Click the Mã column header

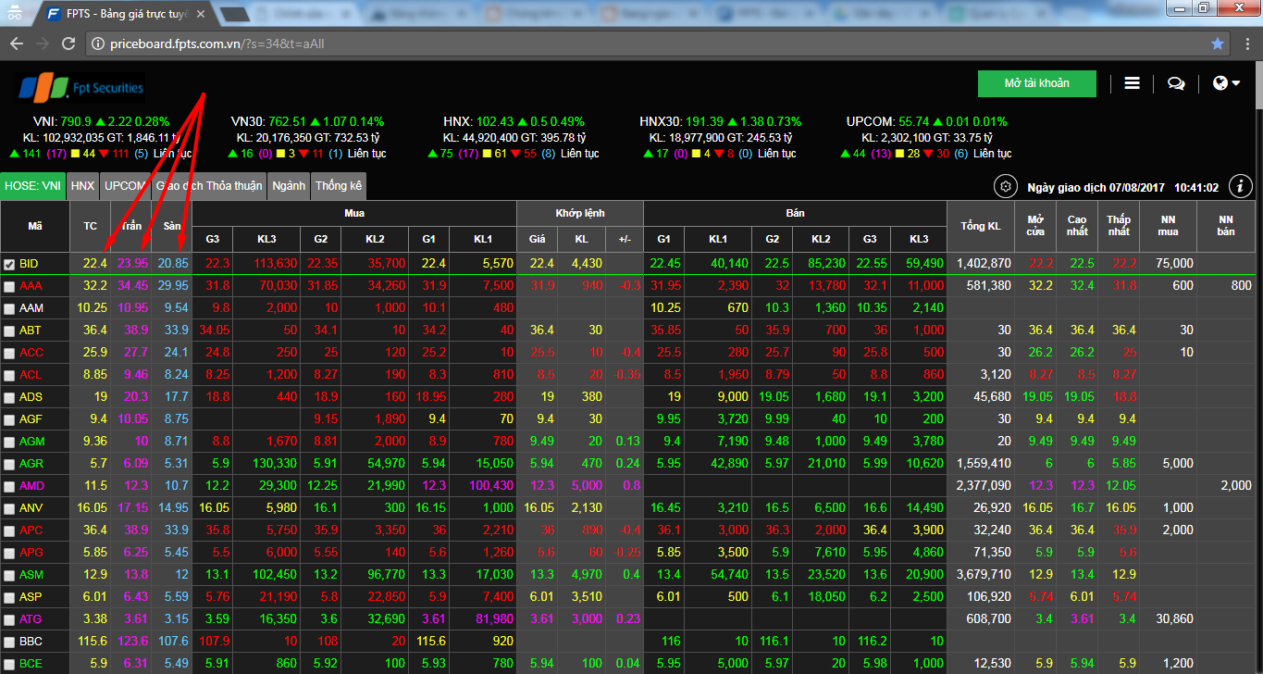35,226
